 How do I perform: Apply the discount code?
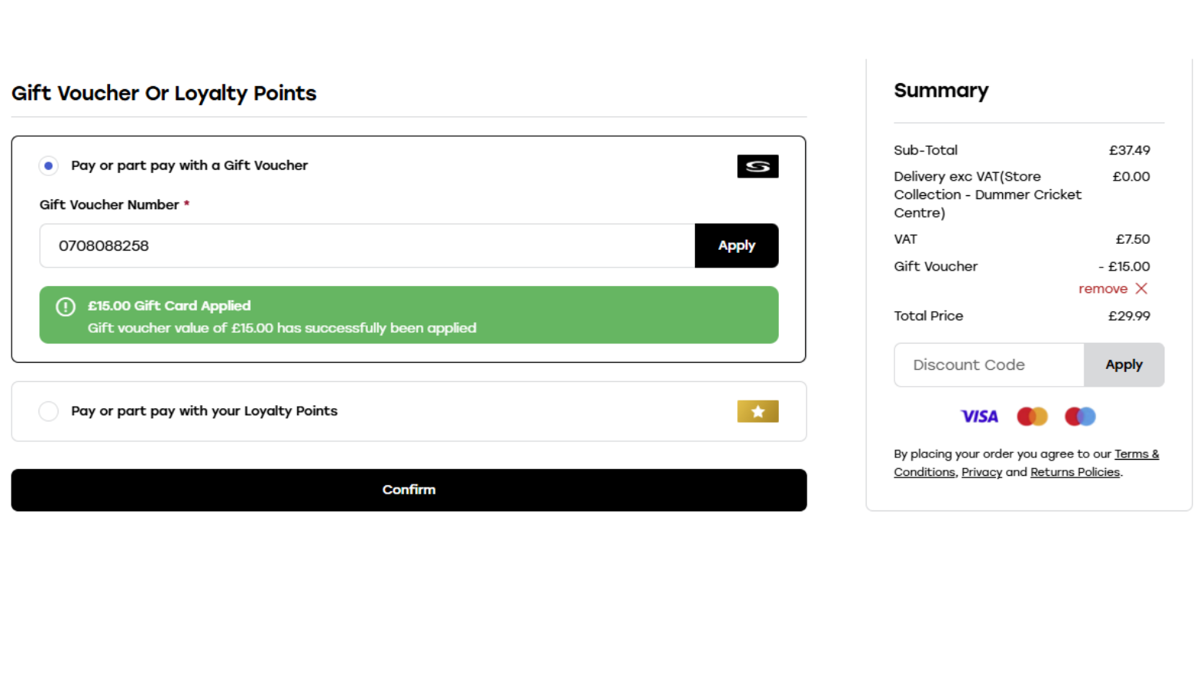point(1123,364)
